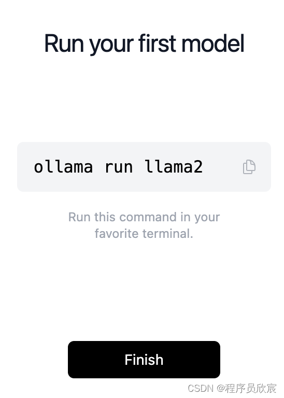This screenshot has width=284, height=398.
Task: Click the 'CSDN' watermark text
Action: (x=201, y=388)
